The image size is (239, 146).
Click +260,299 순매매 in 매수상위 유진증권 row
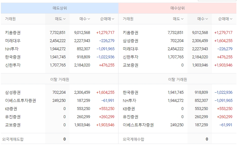[x=225, y=117]
